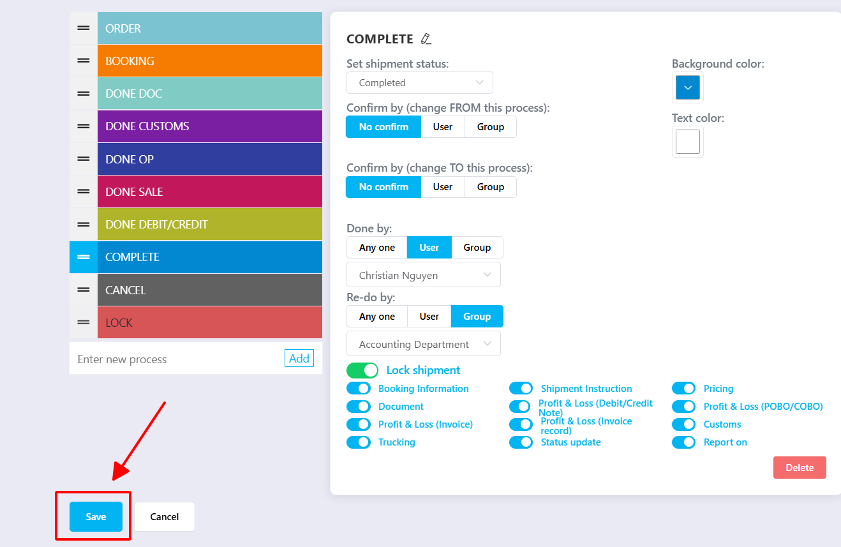Click the drag handle beside DONE DEBIT/CREDIT
The height and width of the screenshot is (547, 841).
tap(84, 224)
